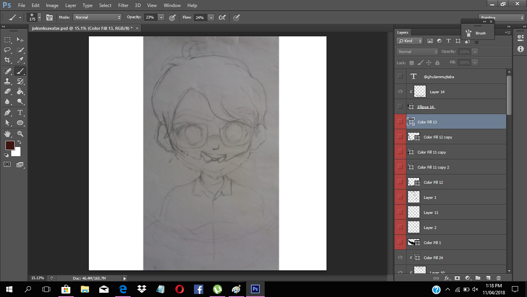The height and width of the screenshot is (297, 527).
Task: Open the brush Mode dropdown
Action: coord(98,17)
